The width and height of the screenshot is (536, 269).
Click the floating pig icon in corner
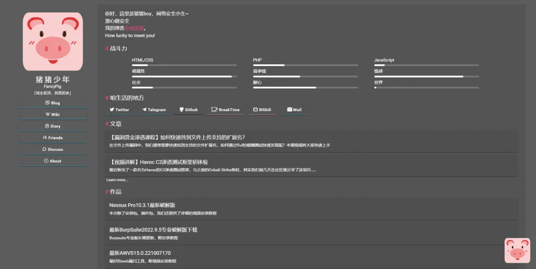point(517,250)
